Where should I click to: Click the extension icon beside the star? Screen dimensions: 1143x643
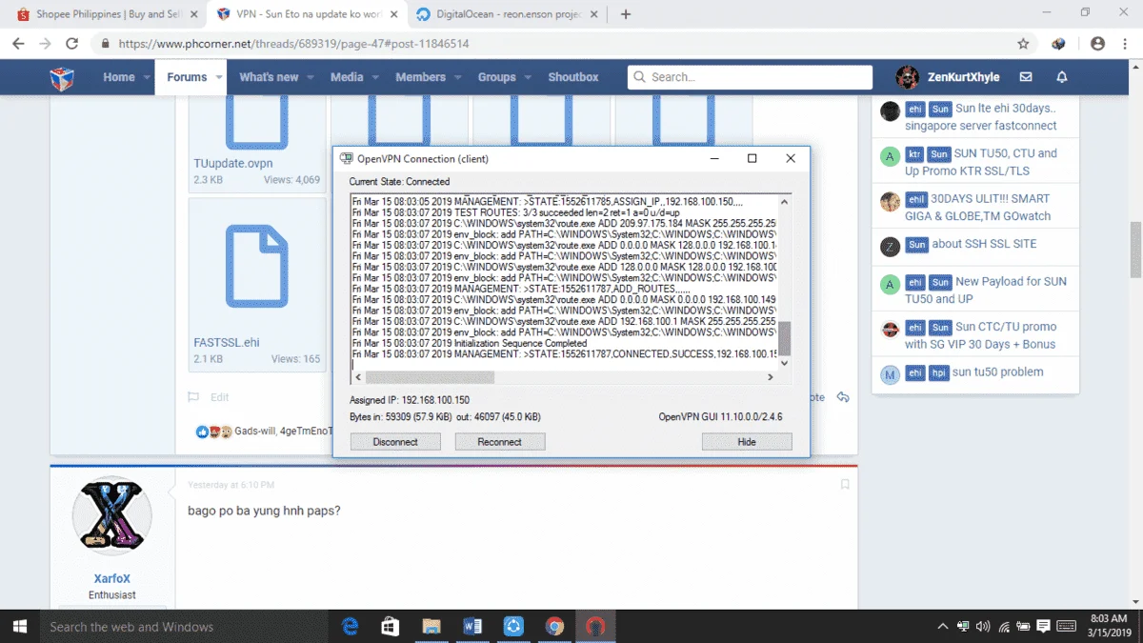[1058, 44]
